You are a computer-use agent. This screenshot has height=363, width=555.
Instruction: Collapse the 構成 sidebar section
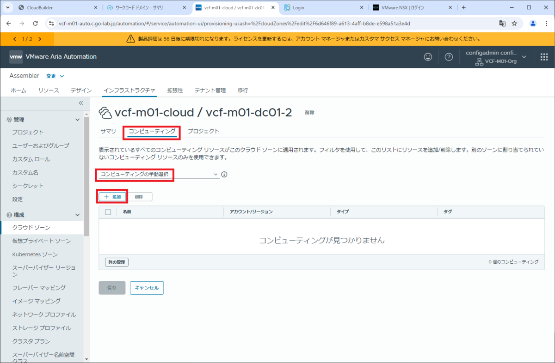(x=77, y=215)
